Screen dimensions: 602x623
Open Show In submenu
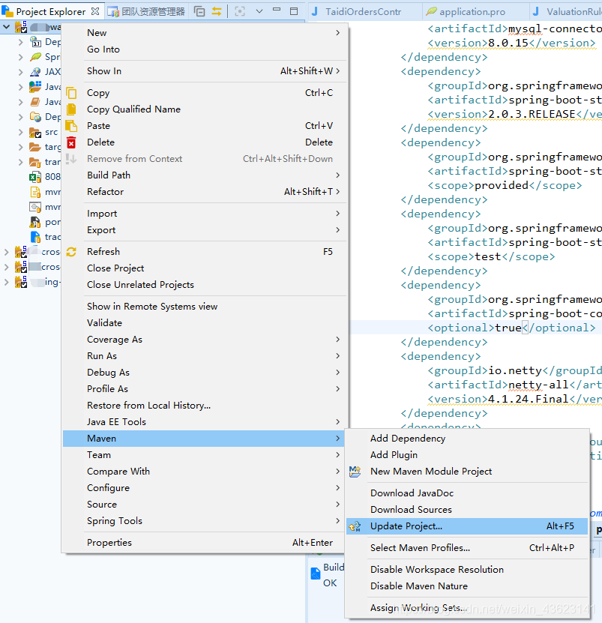tap(205, 71)
